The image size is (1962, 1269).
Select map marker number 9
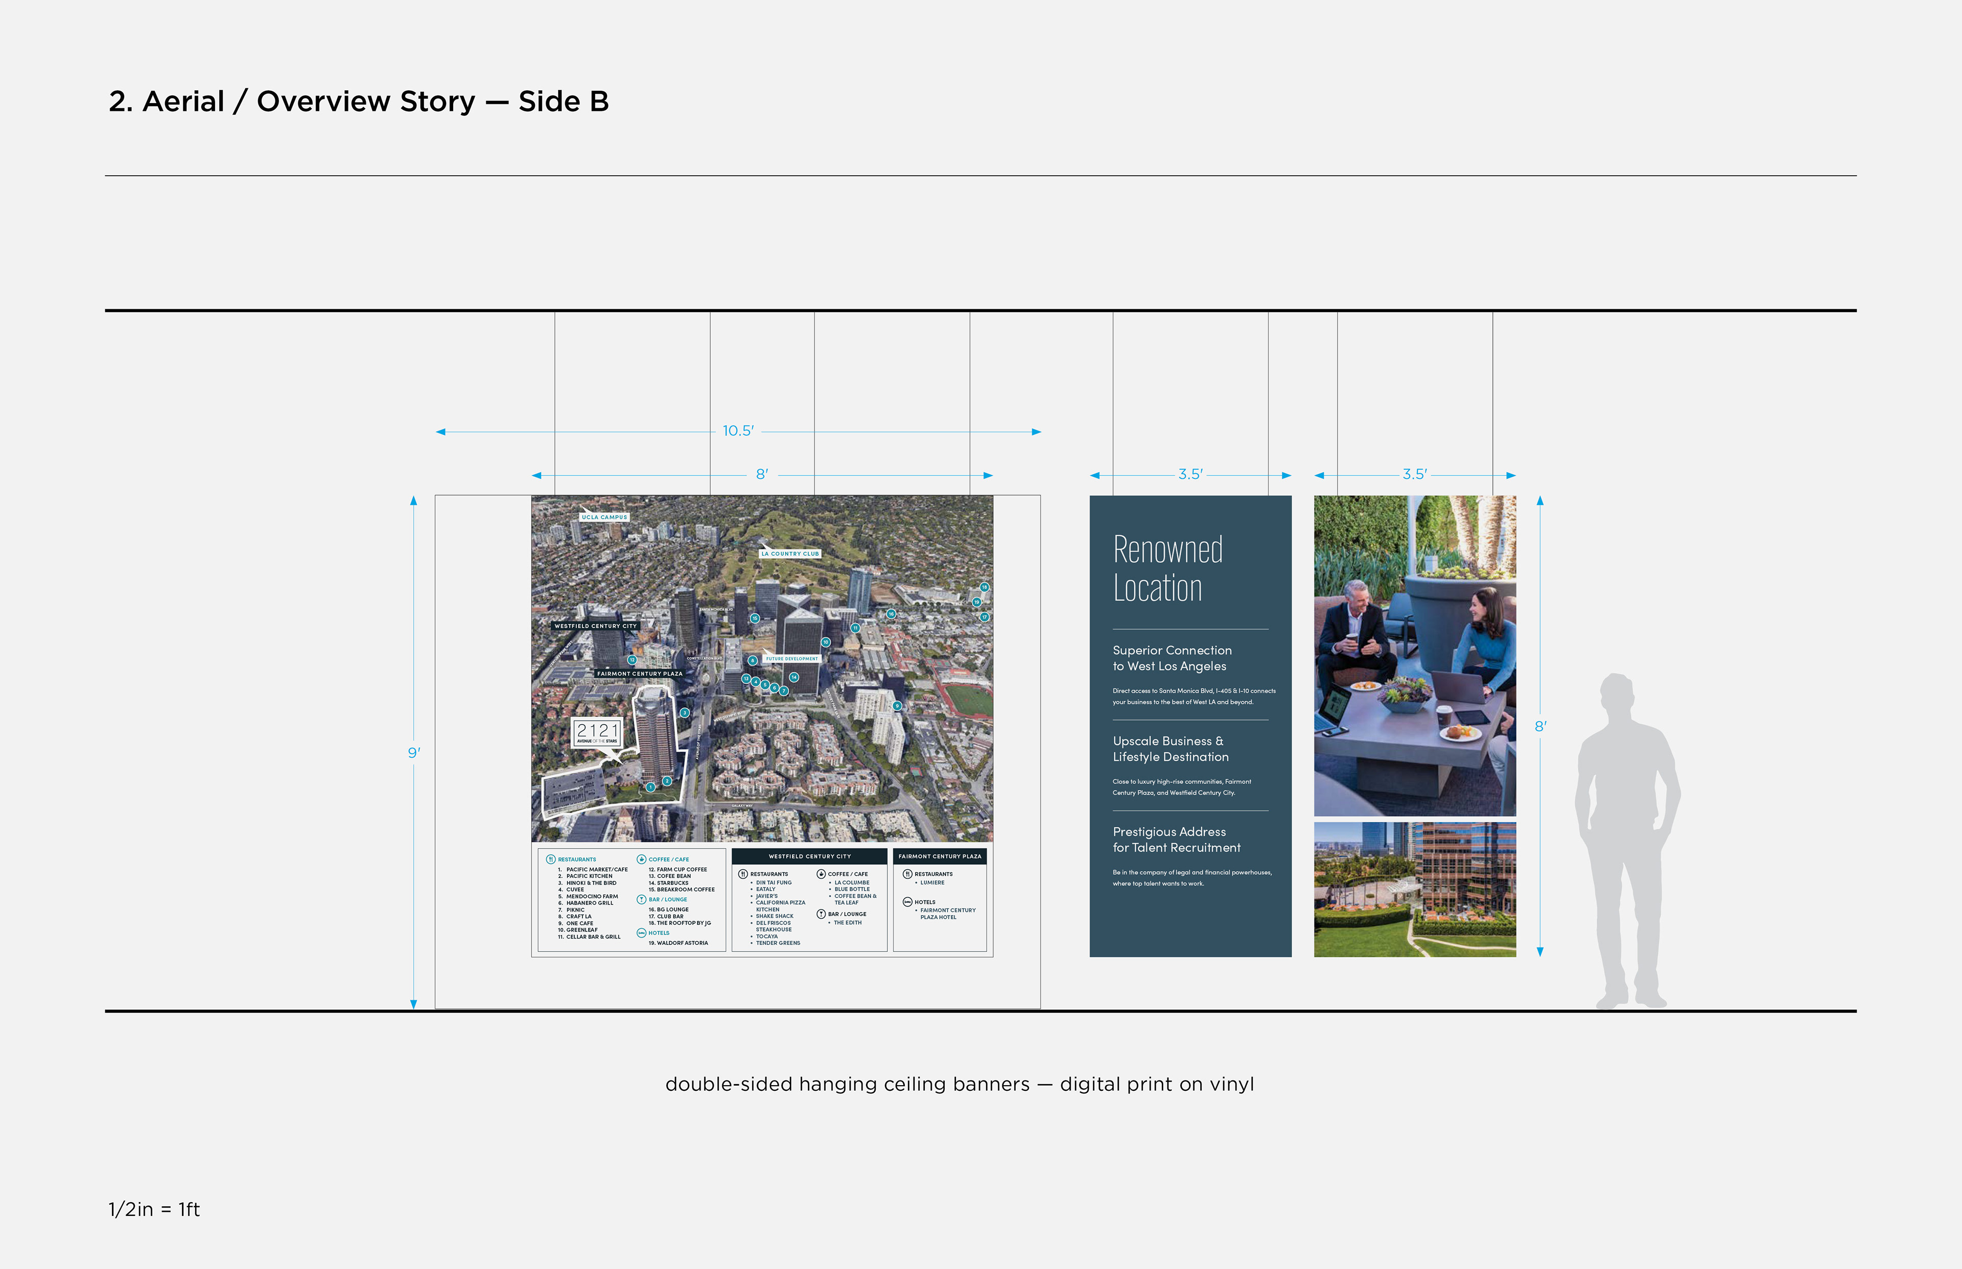click(898, 706)
